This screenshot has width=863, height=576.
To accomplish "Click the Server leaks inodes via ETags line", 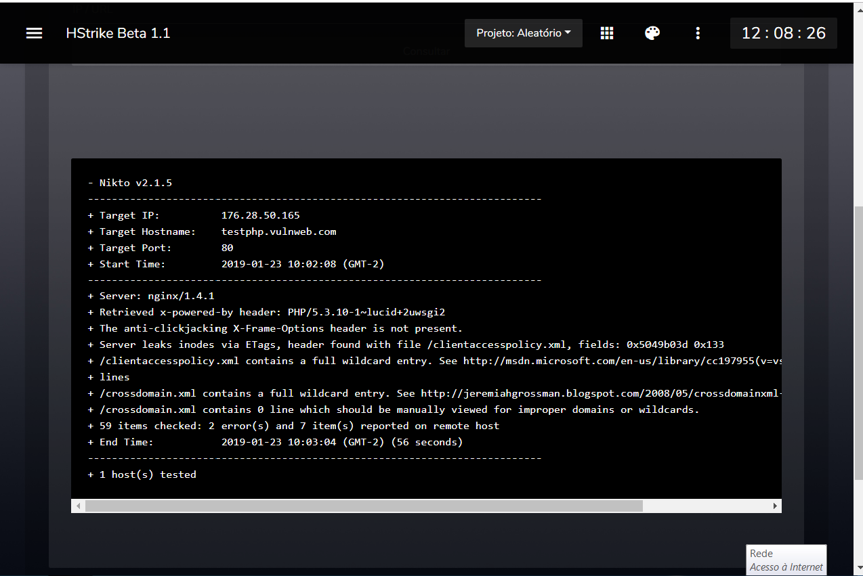I will [406, 345].
